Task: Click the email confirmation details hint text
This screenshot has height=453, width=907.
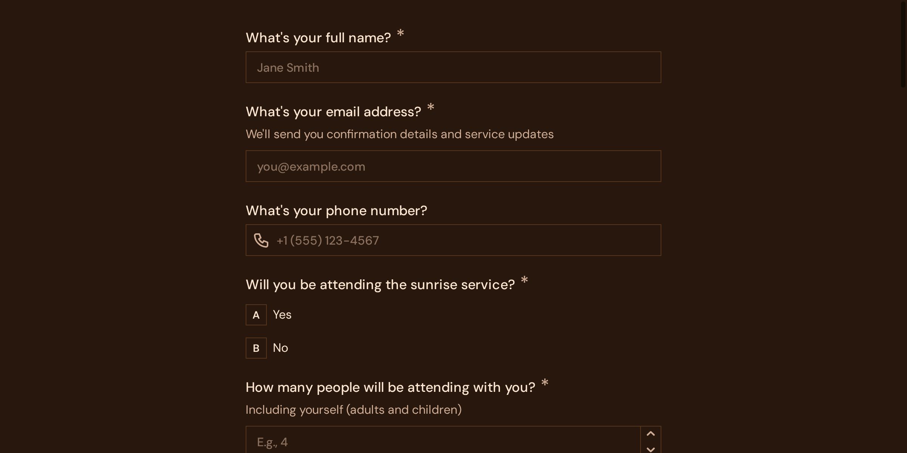Action: tap(399, 134)
